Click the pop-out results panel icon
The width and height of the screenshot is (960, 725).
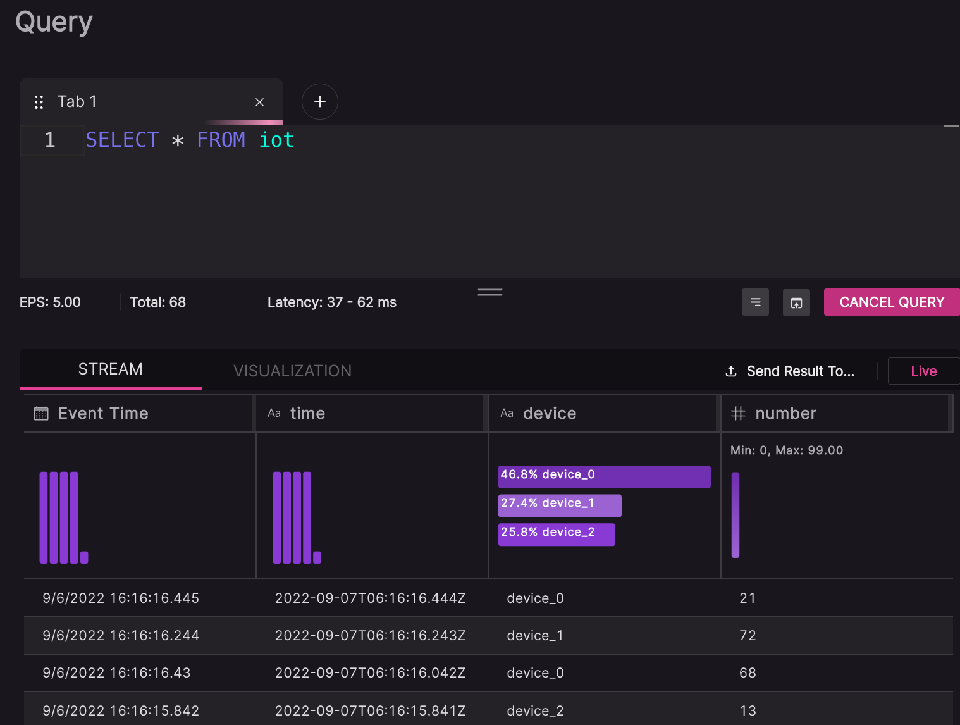796,302
